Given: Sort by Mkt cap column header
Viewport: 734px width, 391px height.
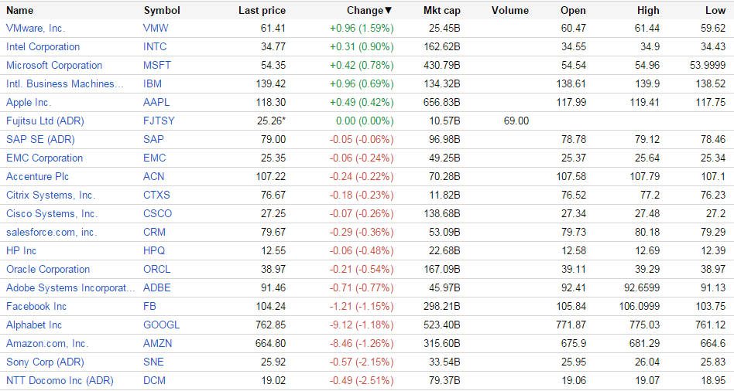Looking at the screenshot, I should 442,11.
